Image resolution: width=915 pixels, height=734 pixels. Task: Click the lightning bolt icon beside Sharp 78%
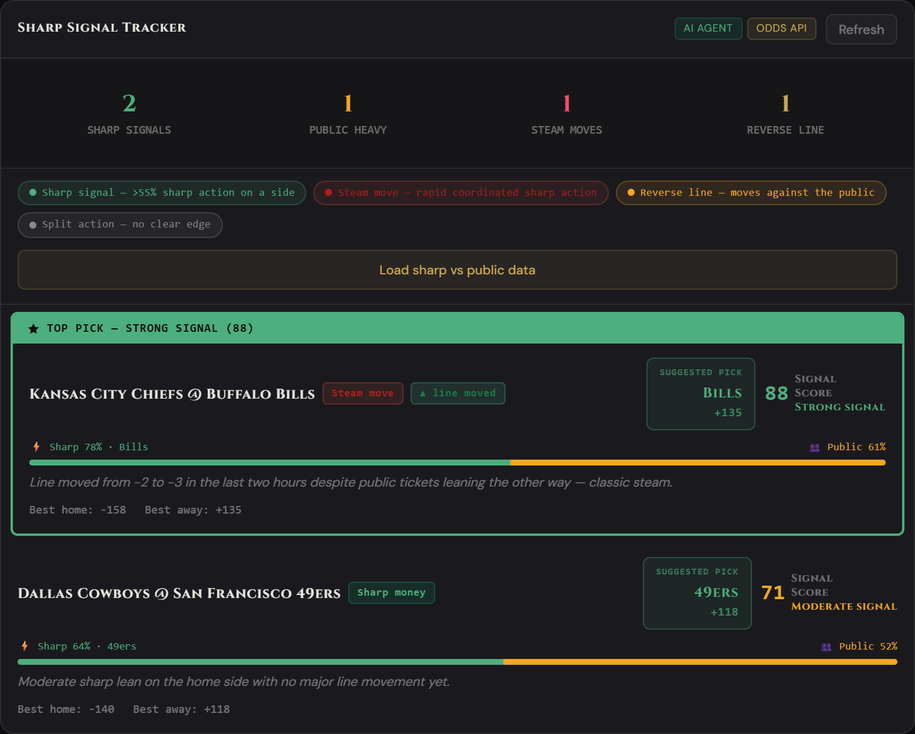[x=36, y=447]
